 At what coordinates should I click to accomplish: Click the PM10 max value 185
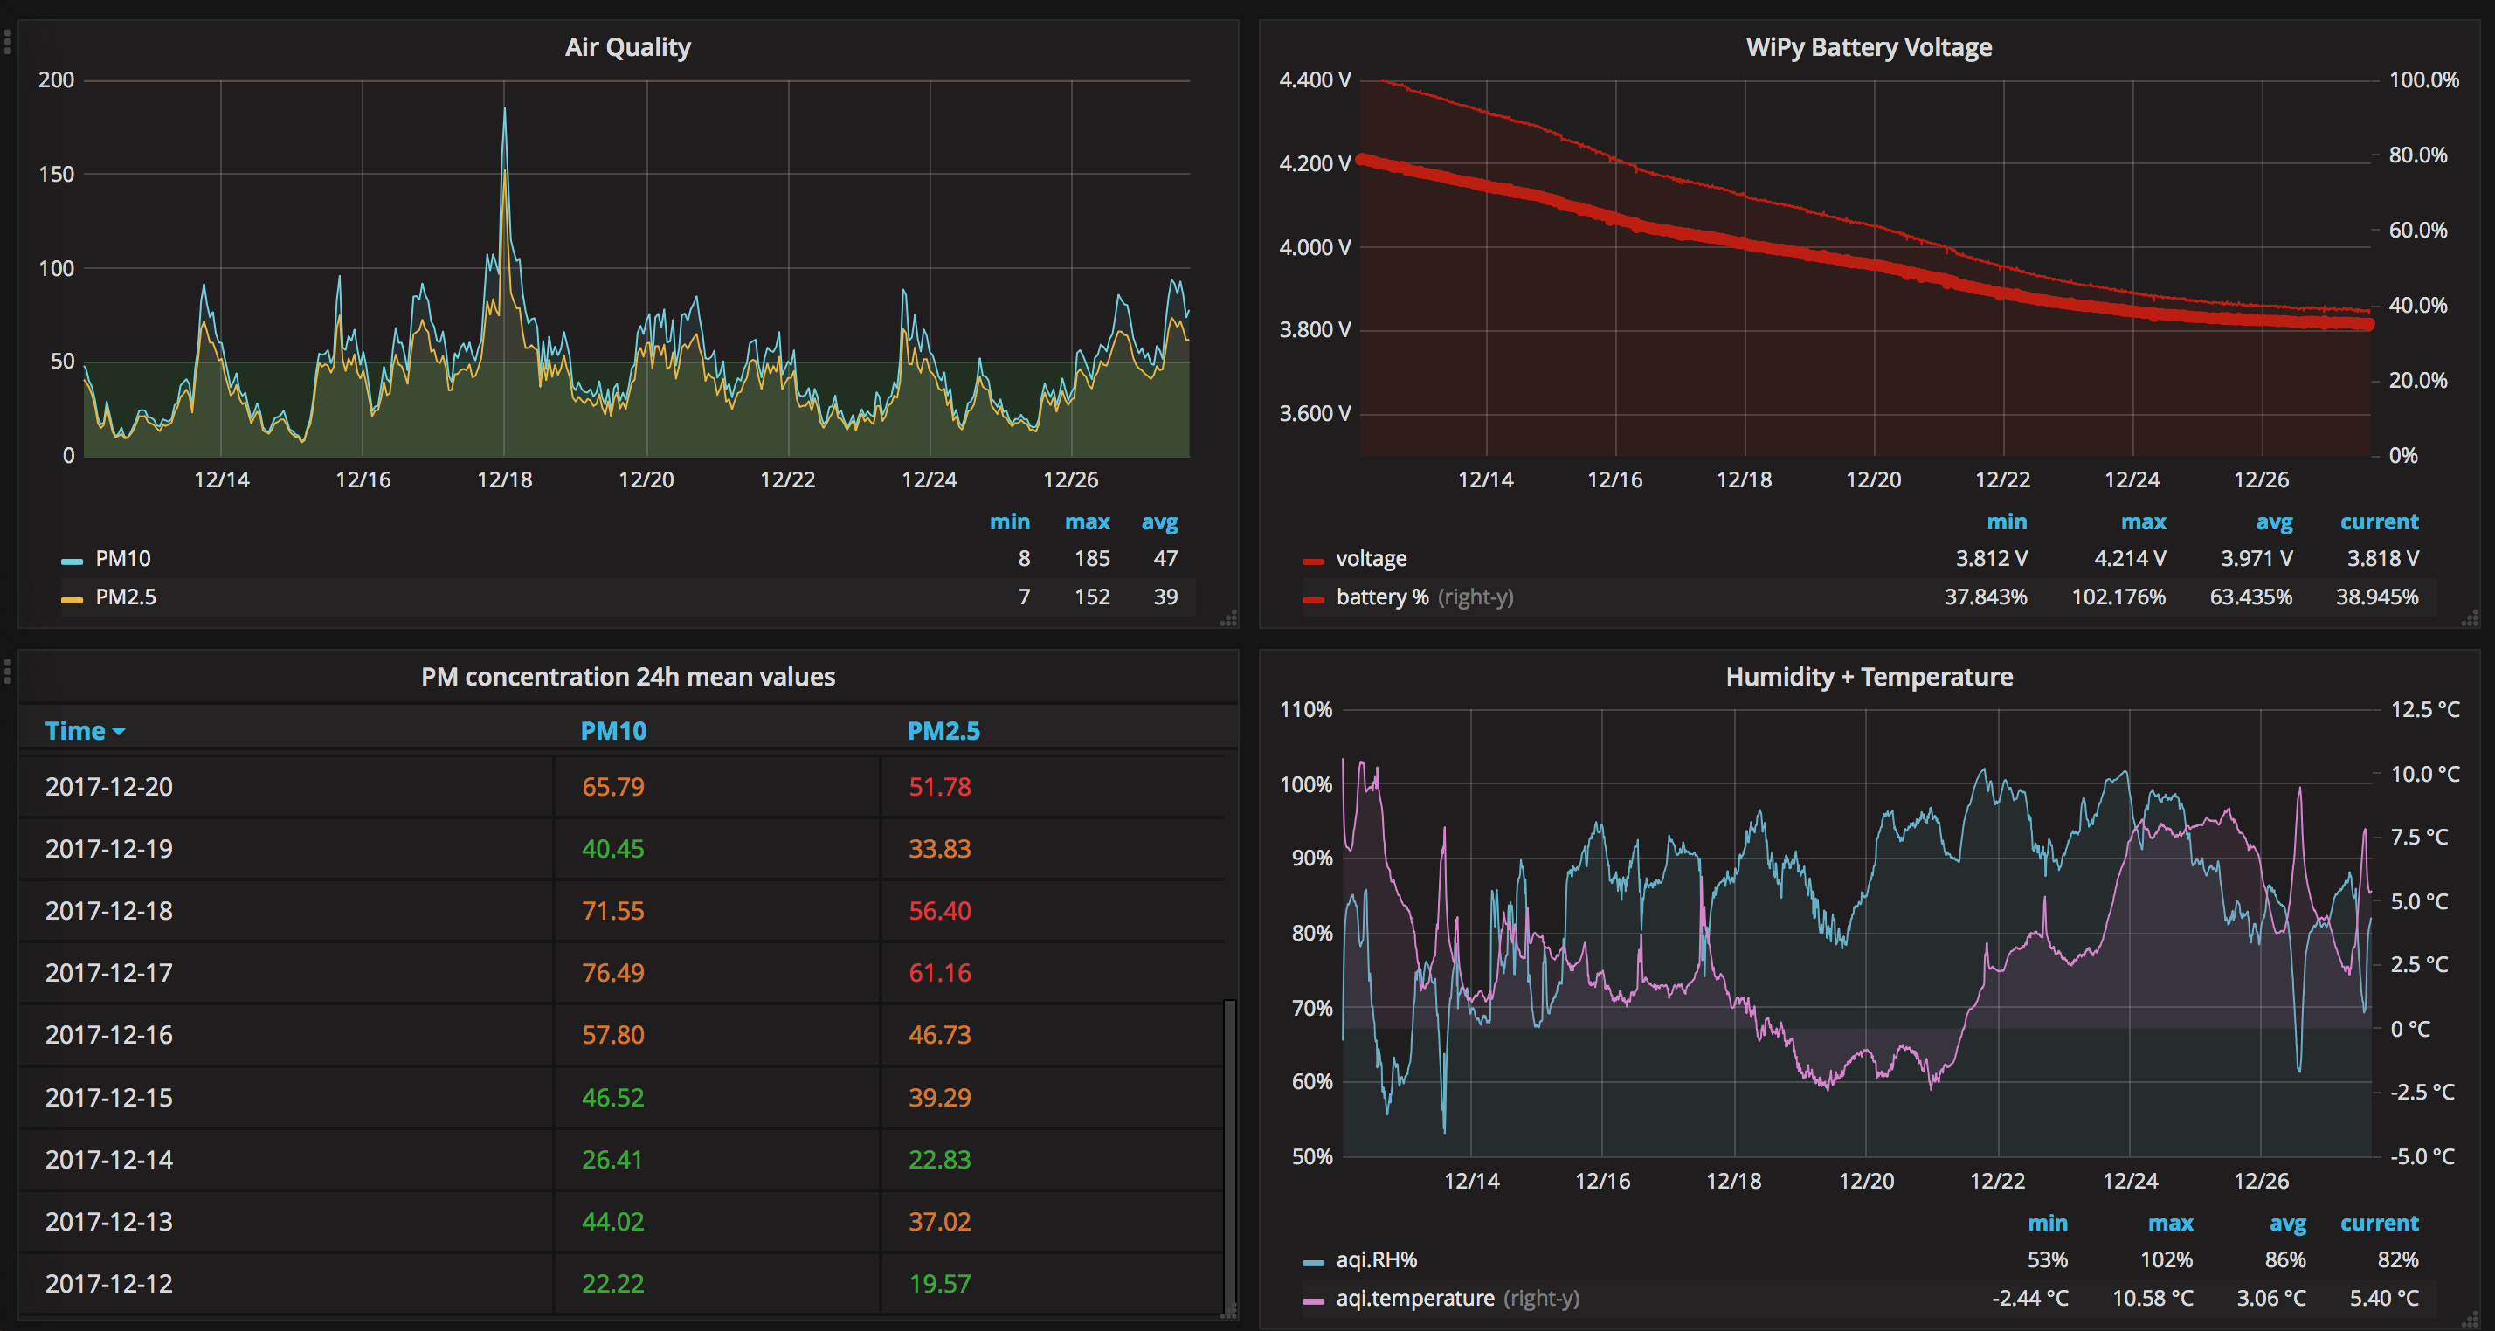[1093, 559]
